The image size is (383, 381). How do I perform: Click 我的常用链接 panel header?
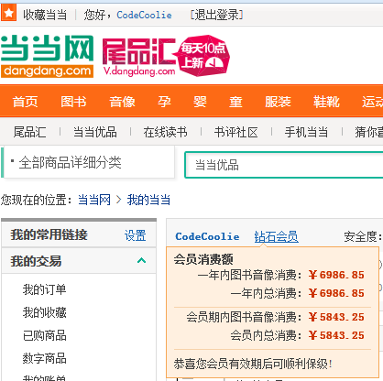pyautogui.click(x=49, y=234)
